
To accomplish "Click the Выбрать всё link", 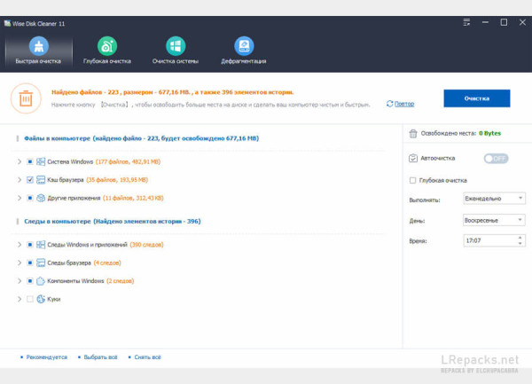I will point(100,357).
